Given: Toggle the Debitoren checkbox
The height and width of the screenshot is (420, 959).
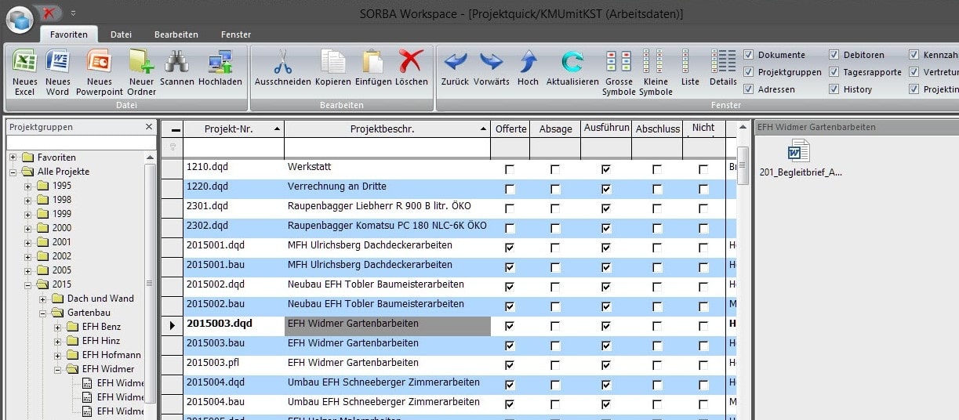Looking at the screenshot, I should pos(834,55).
